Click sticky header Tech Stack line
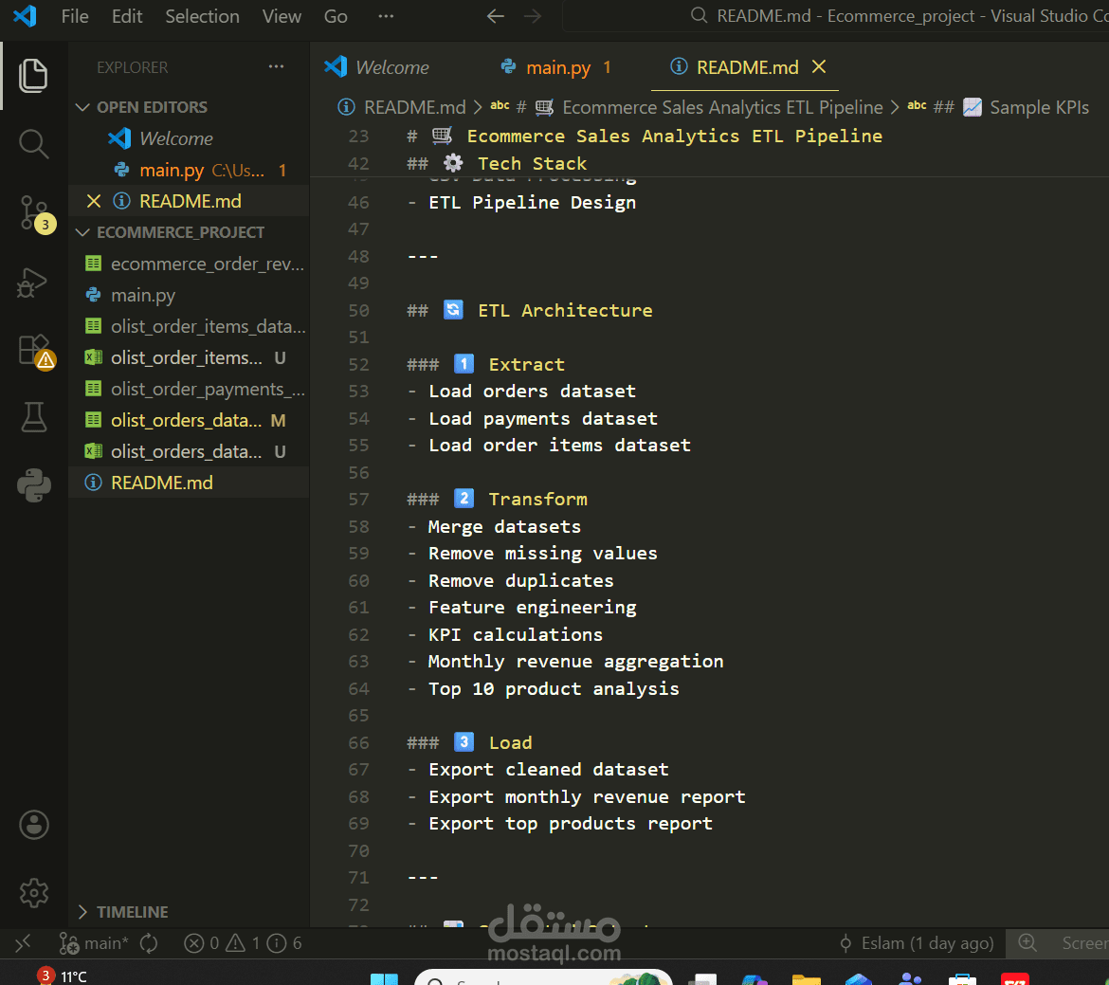The image size is (1109, 985). (x=497, y=163)
